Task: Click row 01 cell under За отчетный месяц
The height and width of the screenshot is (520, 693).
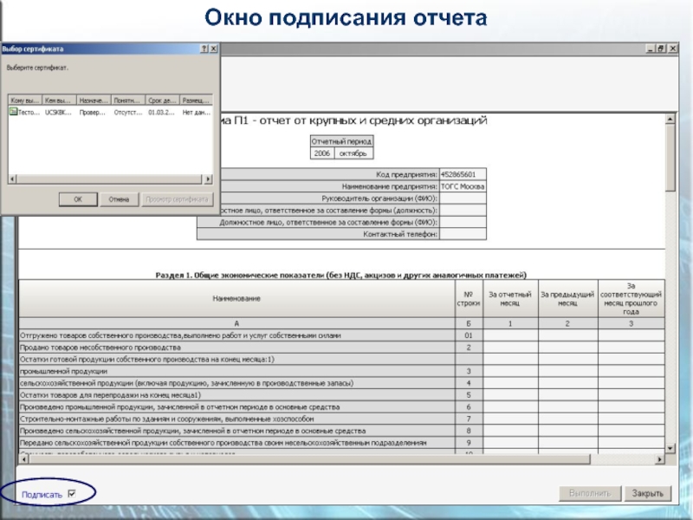Action: click(510, 335)
